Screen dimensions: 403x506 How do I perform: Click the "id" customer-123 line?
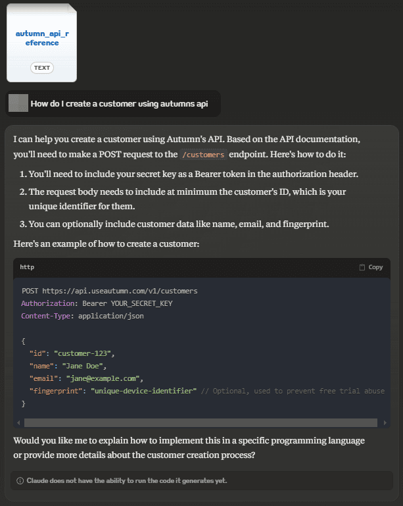[72, 354]
